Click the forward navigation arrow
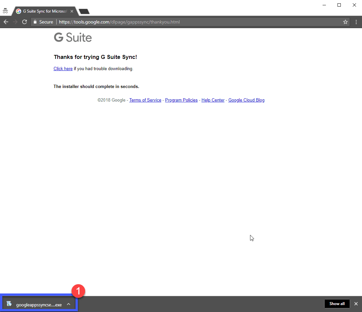This screenshot has width=362, height=312. [x=15, y=22]
